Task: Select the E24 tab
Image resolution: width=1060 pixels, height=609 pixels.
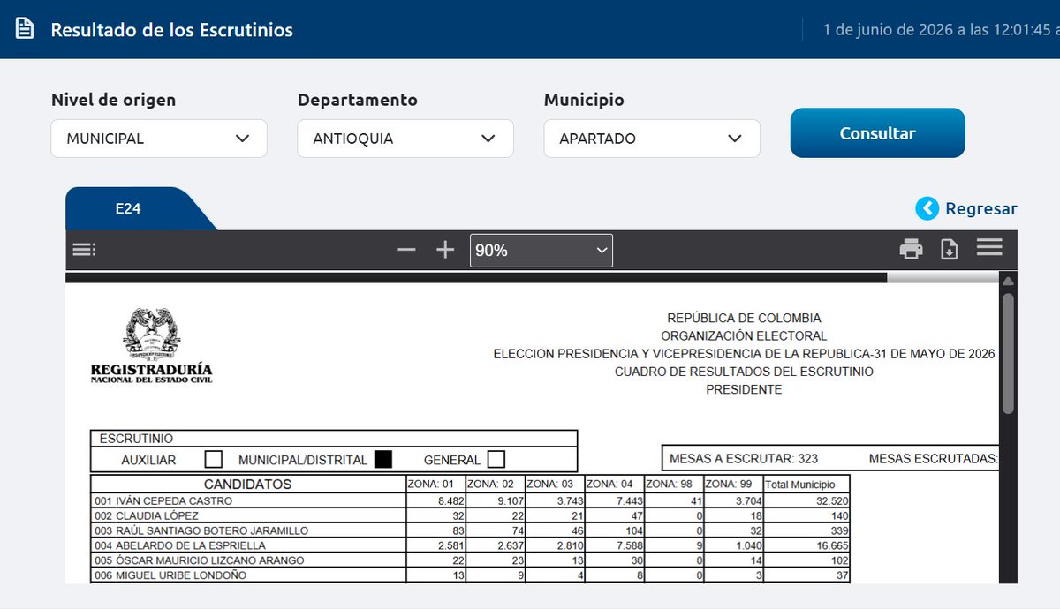Action: [x=130, y=209]
